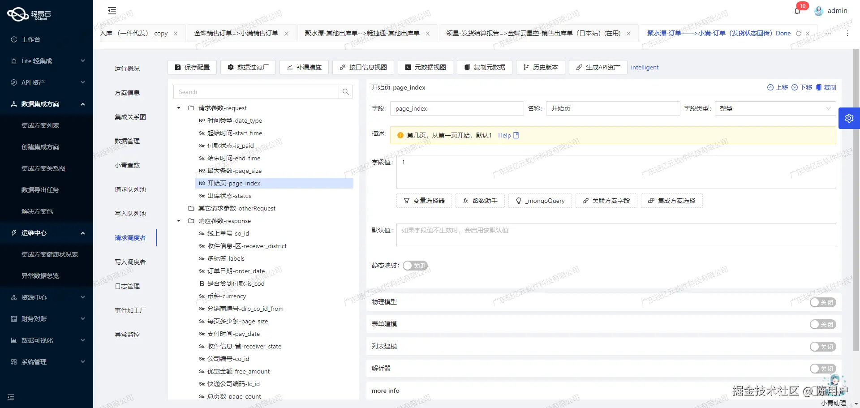Open the notification bell with badge 10
The image size is (860, 408).
point(797,10)
